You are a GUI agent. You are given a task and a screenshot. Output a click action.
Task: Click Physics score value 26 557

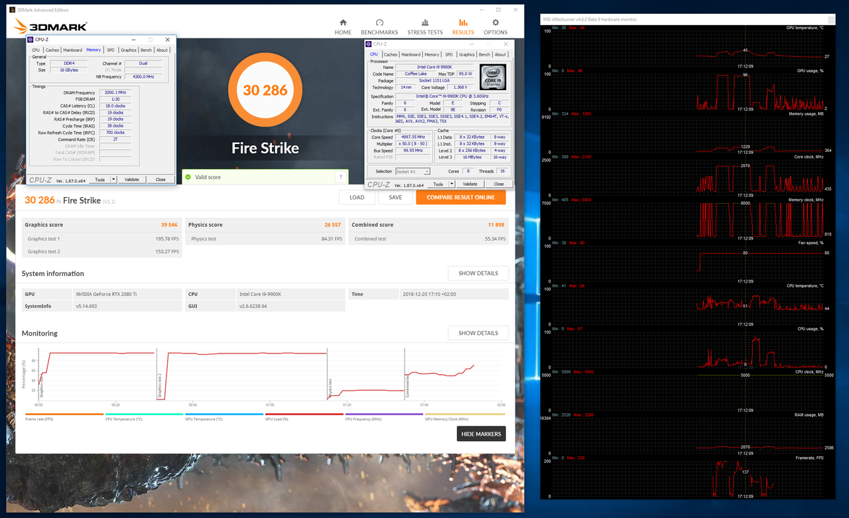[333, 225]
